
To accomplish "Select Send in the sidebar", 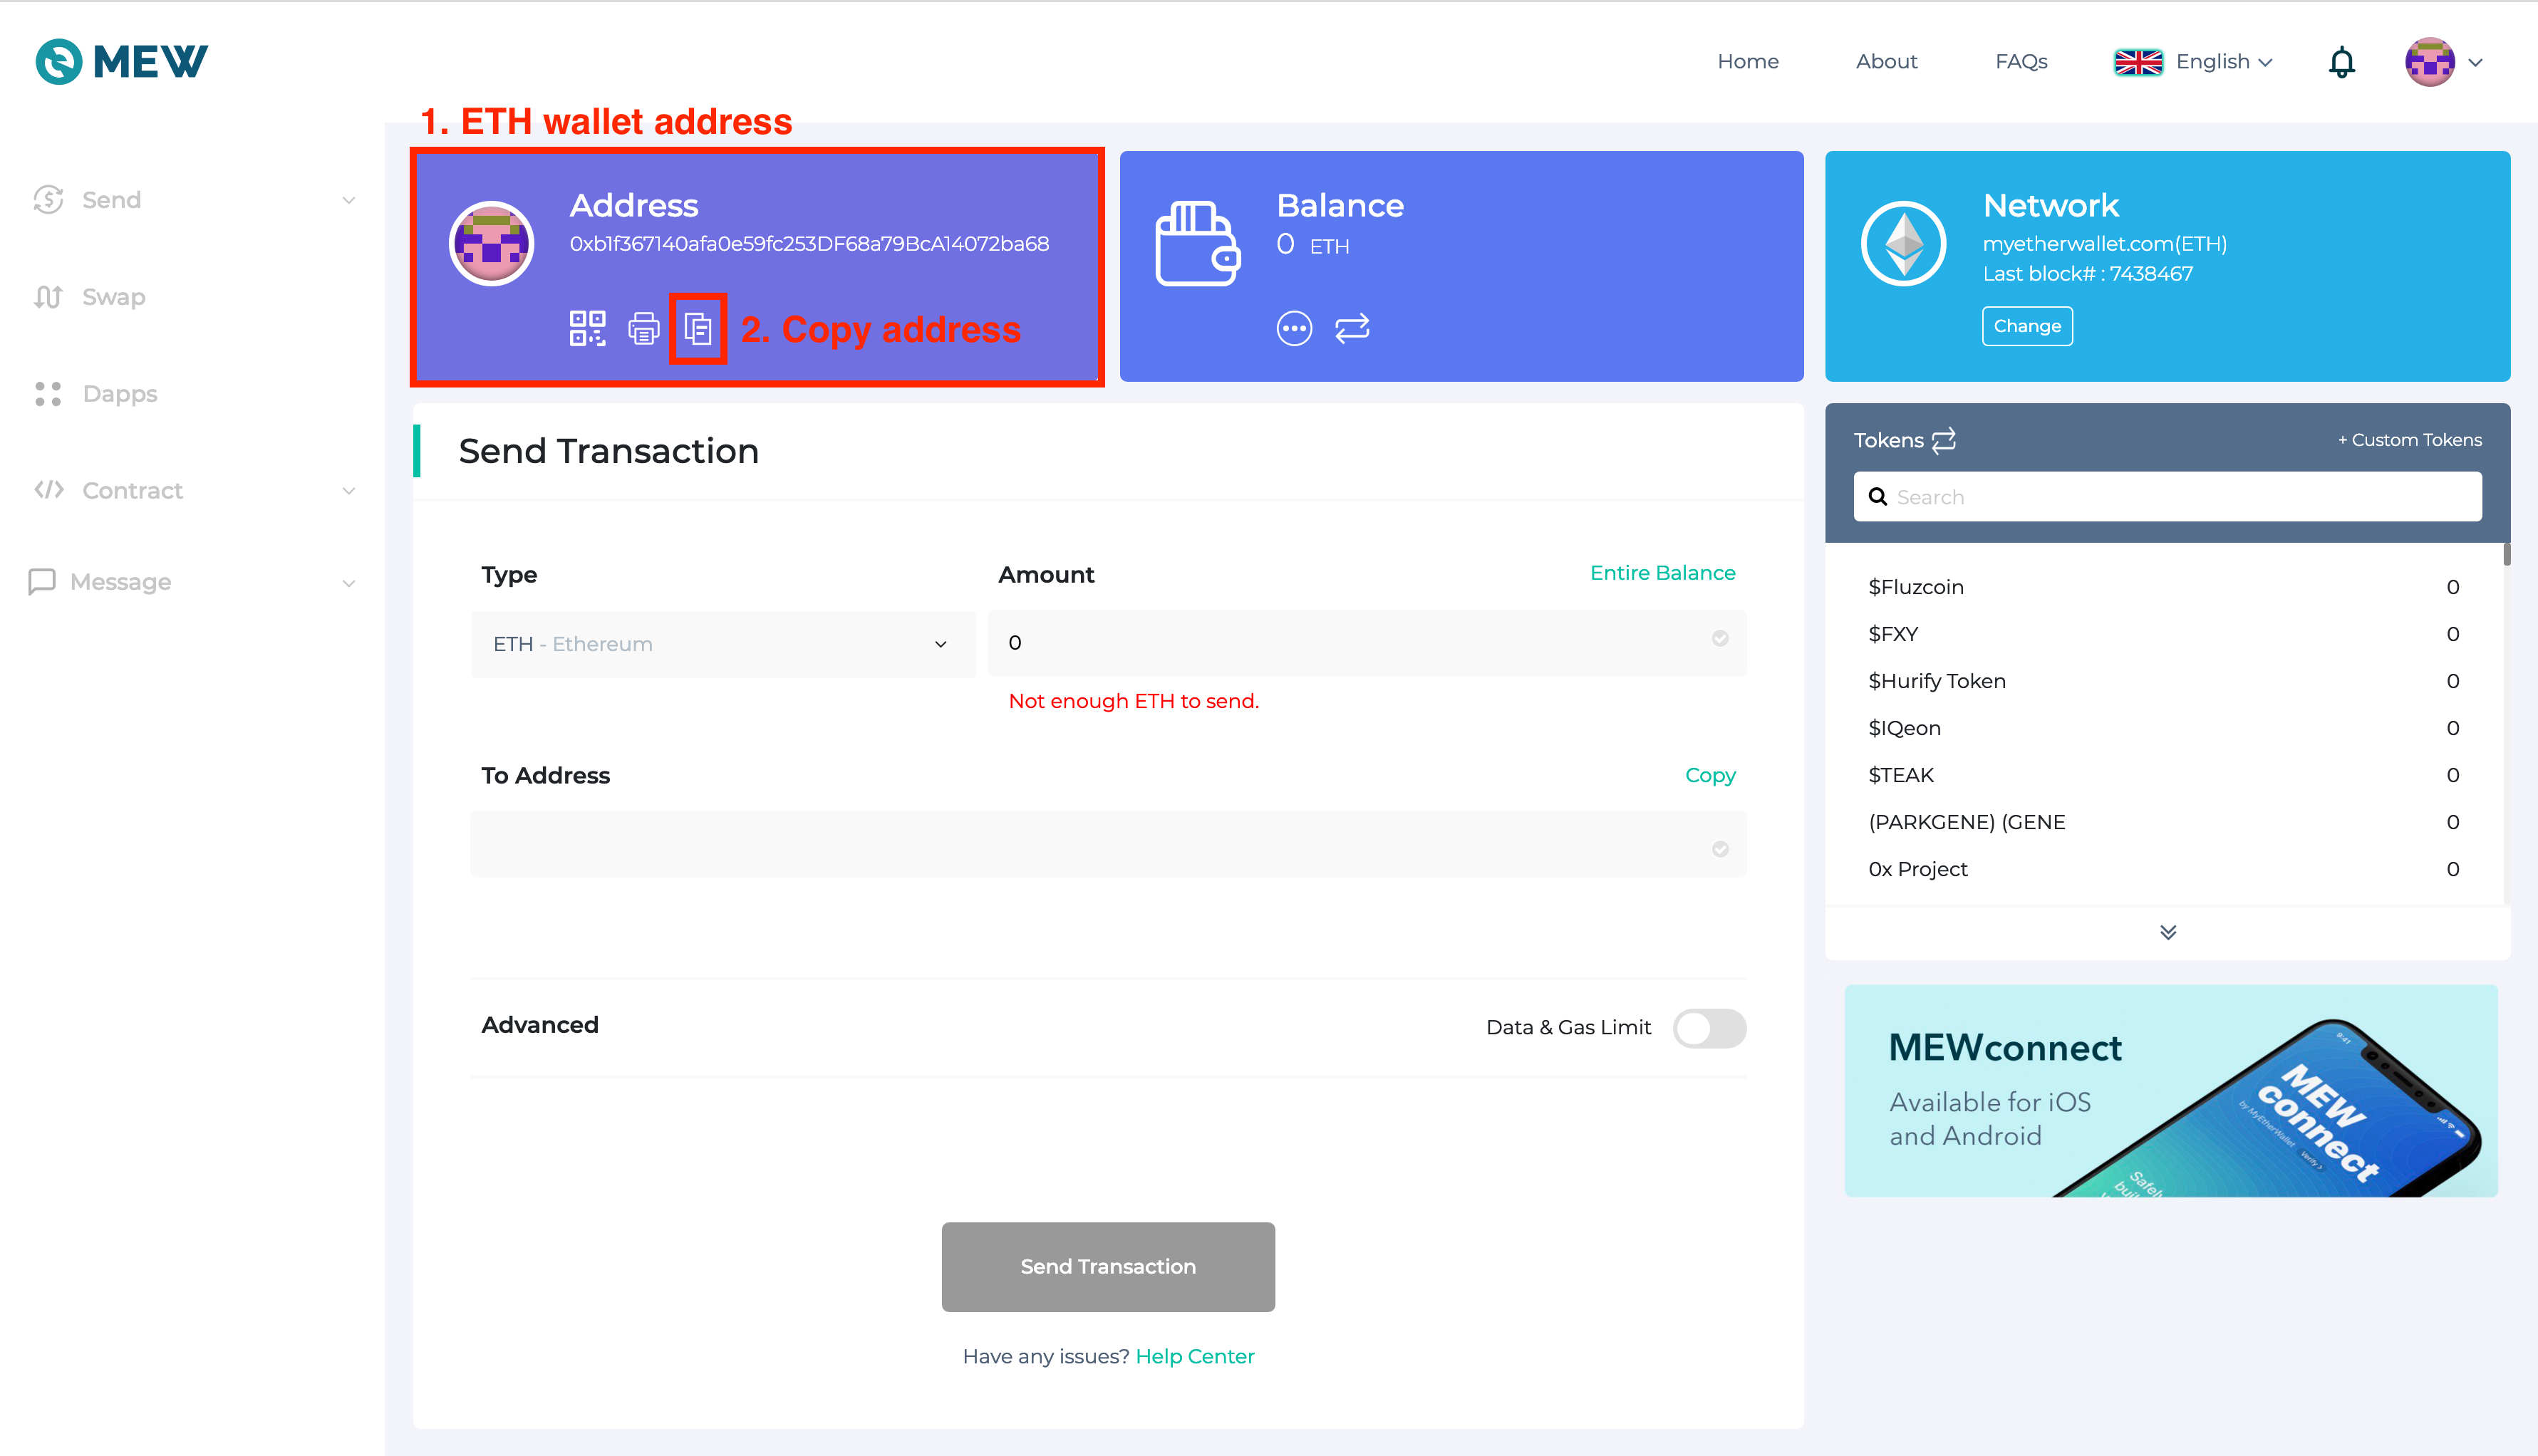I will coord(111,200).
